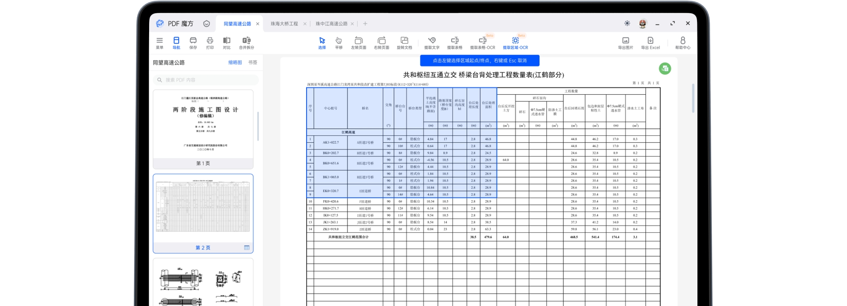Click the shield icon beside PDF 魔方
The width and height of the screenshot is (847, 306).
click(206, 24)
